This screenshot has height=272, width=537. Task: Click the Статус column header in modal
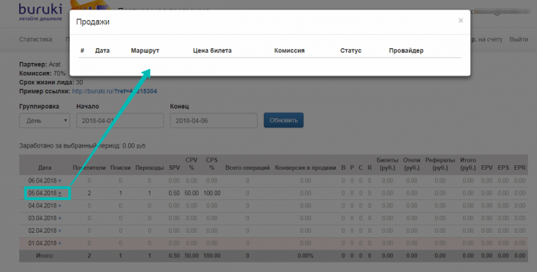point(350,50)
